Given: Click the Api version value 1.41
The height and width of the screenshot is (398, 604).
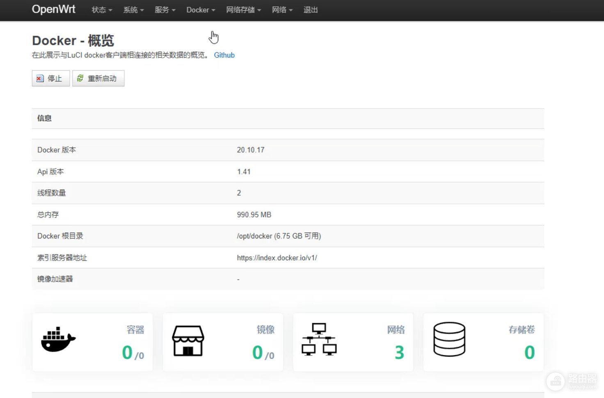Looking at the screenshot, I should 244,172.
